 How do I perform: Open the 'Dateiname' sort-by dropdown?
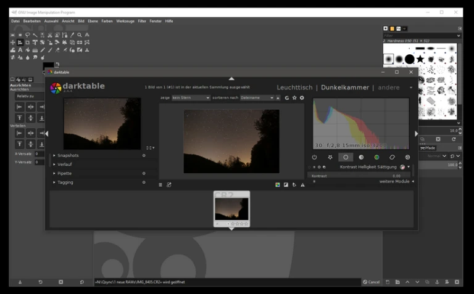tap(257, 98)
